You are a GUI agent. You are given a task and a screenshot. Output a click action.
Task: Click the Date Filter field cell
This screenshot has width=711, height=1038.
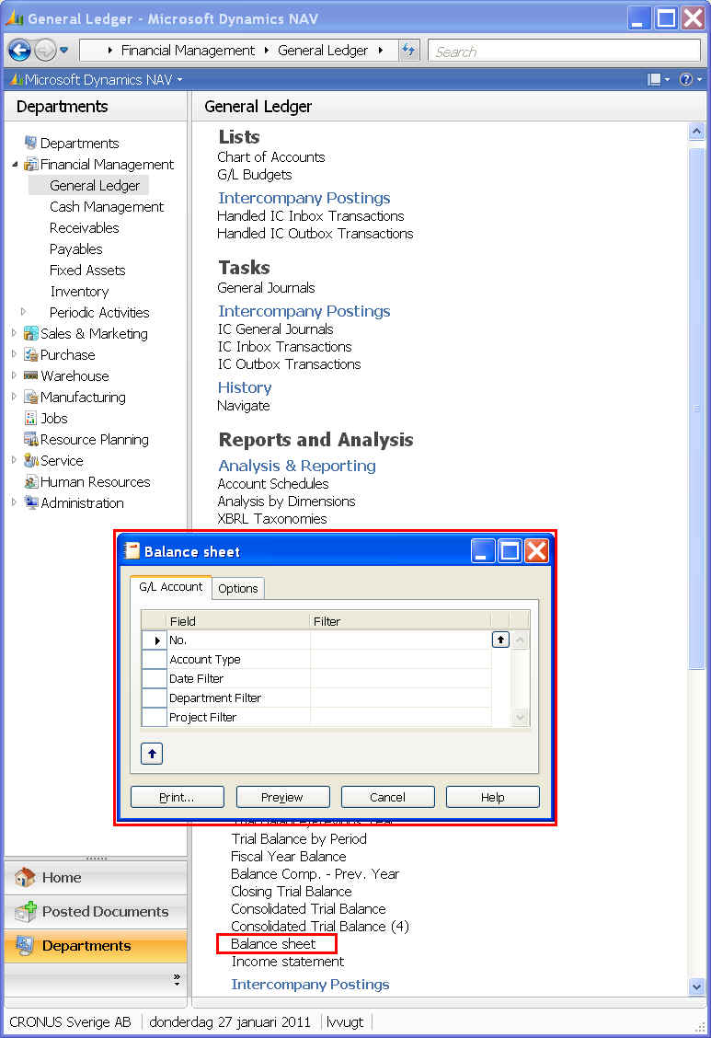coord(238,678)
